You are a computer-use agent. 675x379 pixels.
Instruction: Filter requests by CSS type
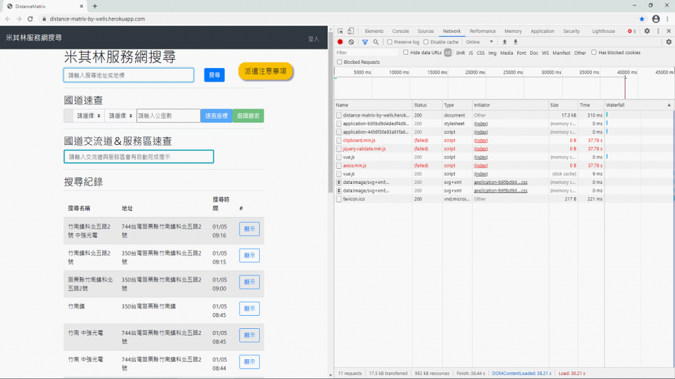pos(481,53)
